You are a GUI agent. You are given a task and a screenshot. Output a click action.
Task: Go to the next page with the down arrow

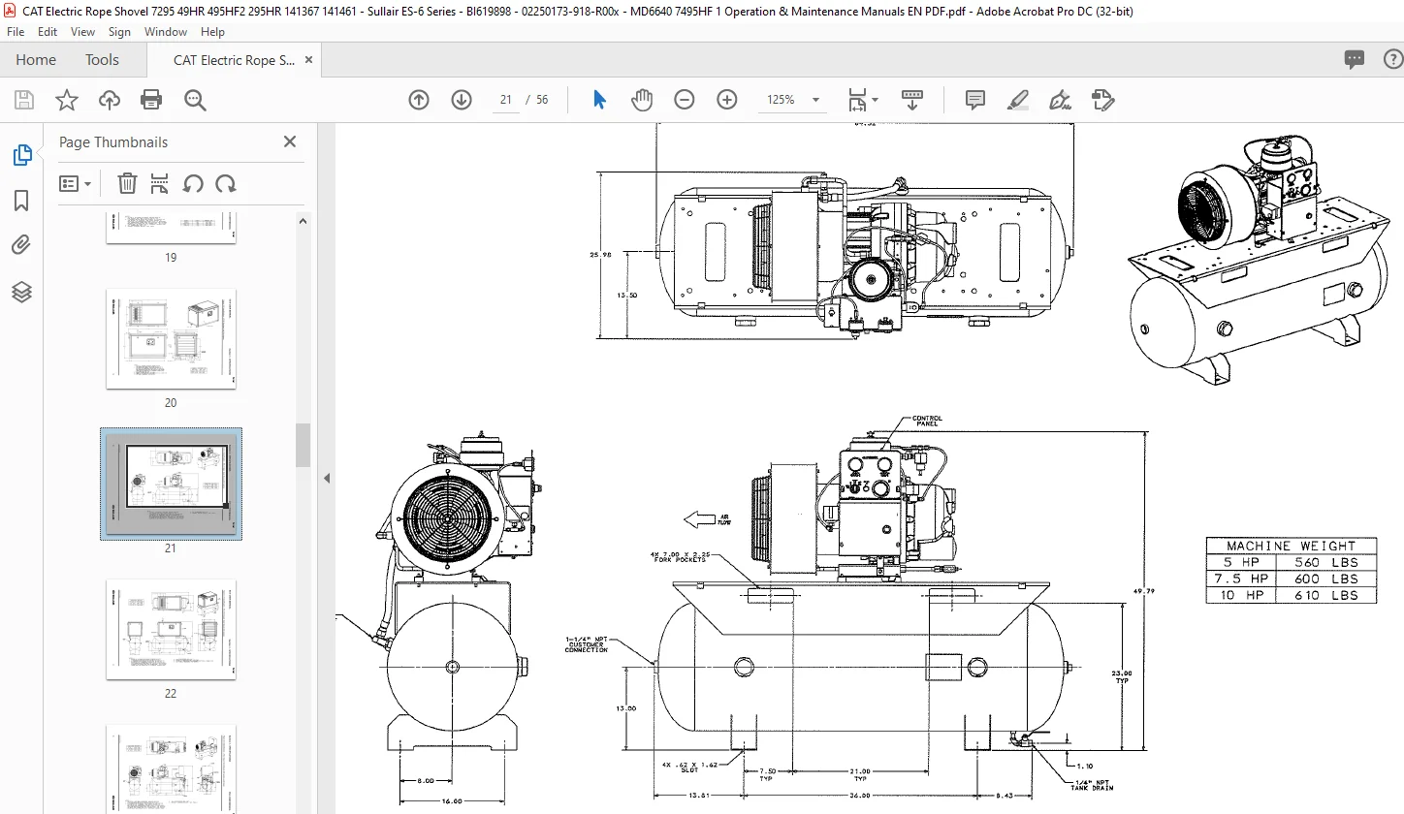(x=462, y=100)
